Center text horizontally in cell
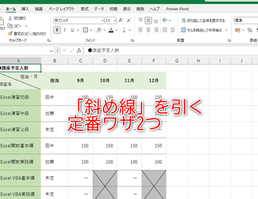This screenshot has width=258, height=199. [x=148, y=30]
